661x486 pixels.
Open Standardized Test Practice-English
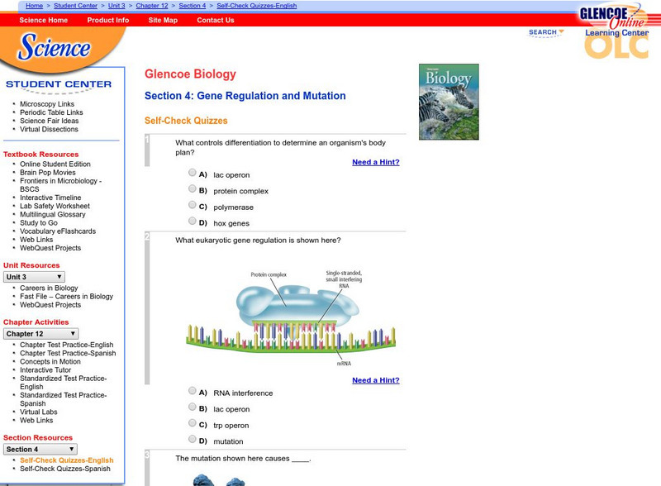64,382
